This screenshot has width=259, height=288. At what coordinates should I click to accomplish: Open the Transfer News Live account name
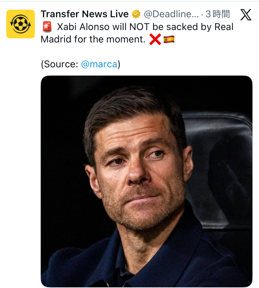coord(84,15)
